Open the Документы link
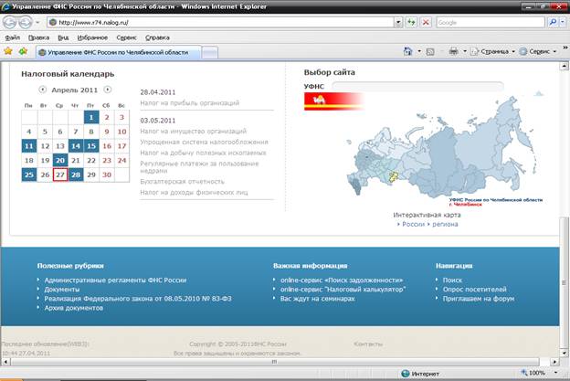The height and width of the screenshot is (381, 570). pyautogui.click(x=61, y=289)
